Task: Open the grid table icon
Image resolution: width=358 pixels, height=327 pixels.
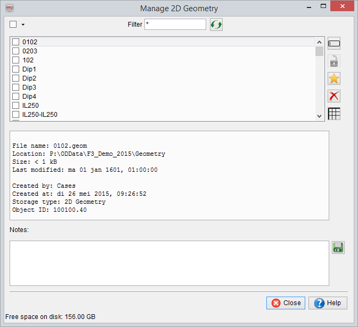Action: point(334,114)
